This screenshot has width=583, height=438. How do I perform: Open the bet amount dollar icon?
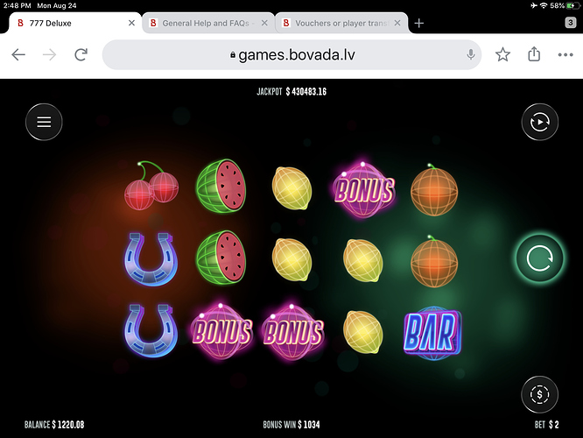coord(539,394)
